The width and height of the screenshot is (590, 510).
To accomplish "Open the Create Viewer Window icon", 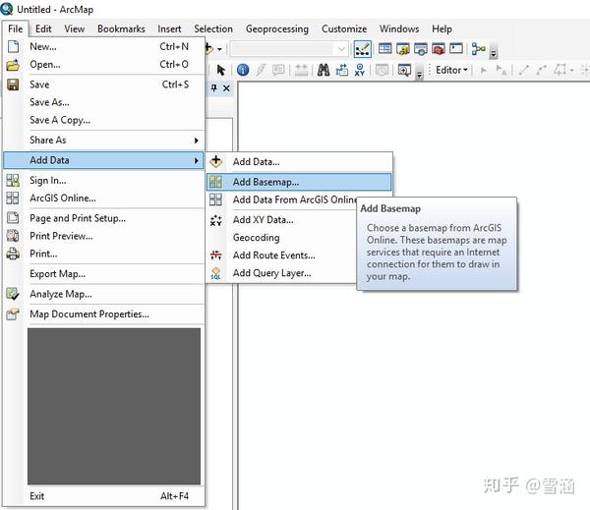I will [x=404, y=70].
